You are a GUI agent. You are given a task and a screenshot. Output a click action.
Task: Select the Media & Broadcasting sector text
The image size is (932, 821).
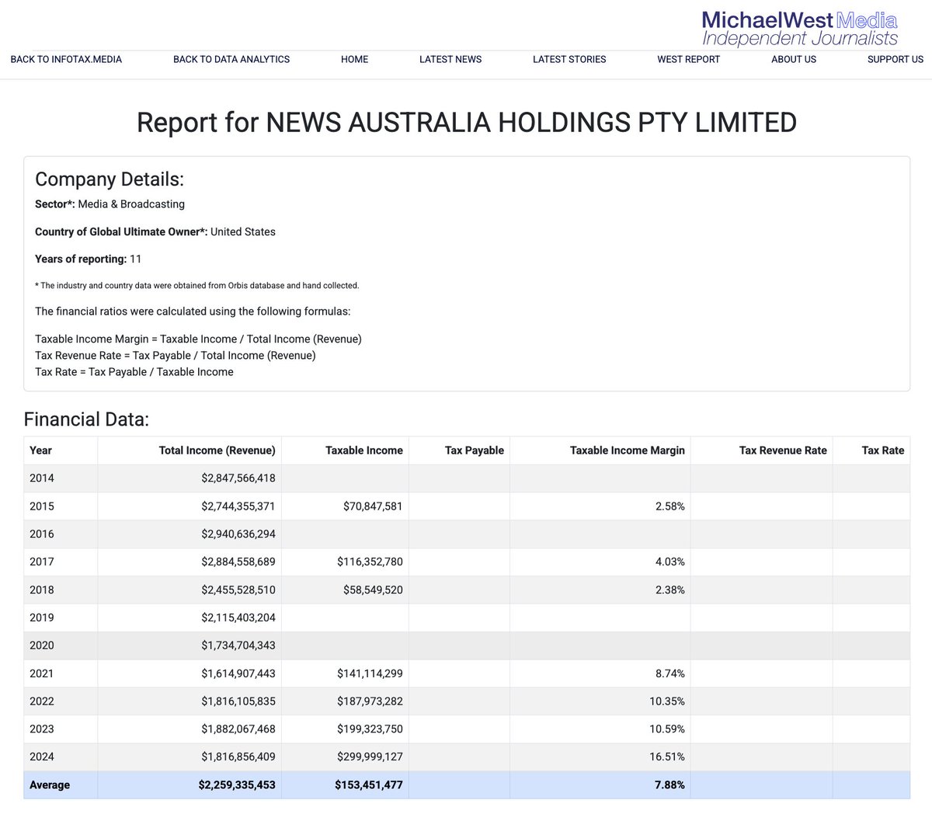click(131, 204)
